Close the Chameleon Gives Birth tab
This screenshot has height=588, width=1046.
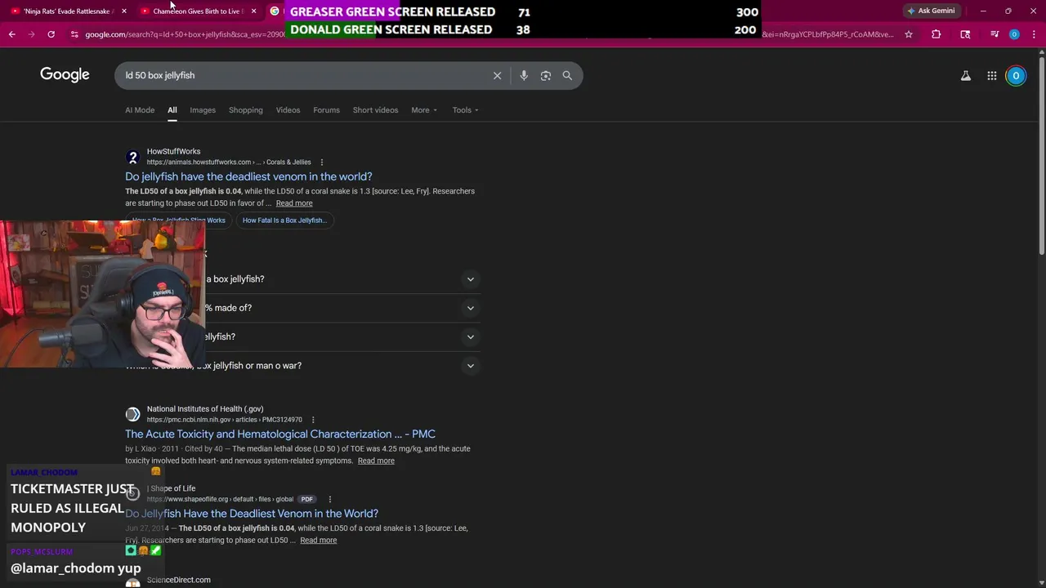click(x=253, y=11)
